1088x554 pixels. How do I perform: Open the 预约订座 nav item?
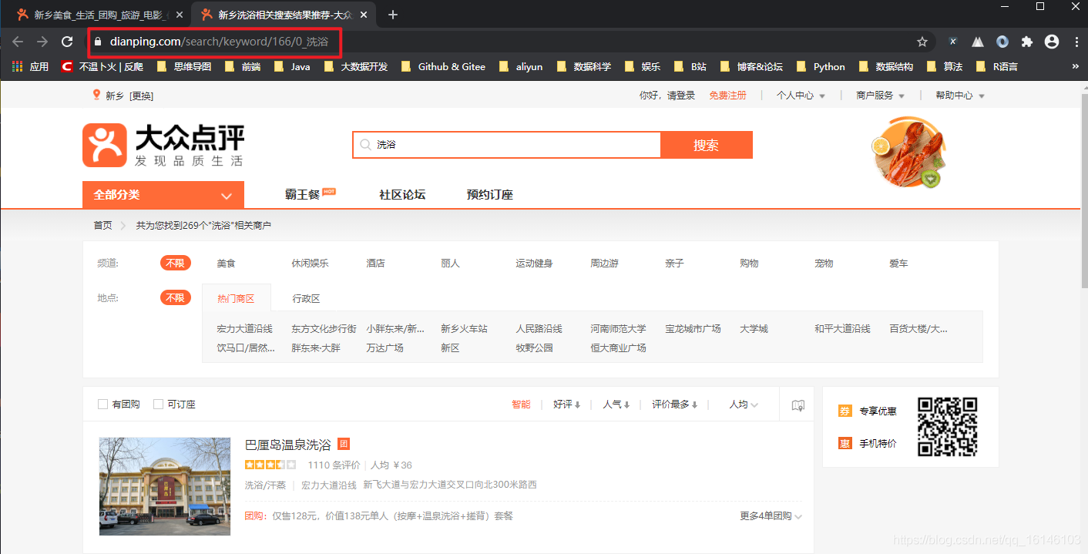[490, 195]
